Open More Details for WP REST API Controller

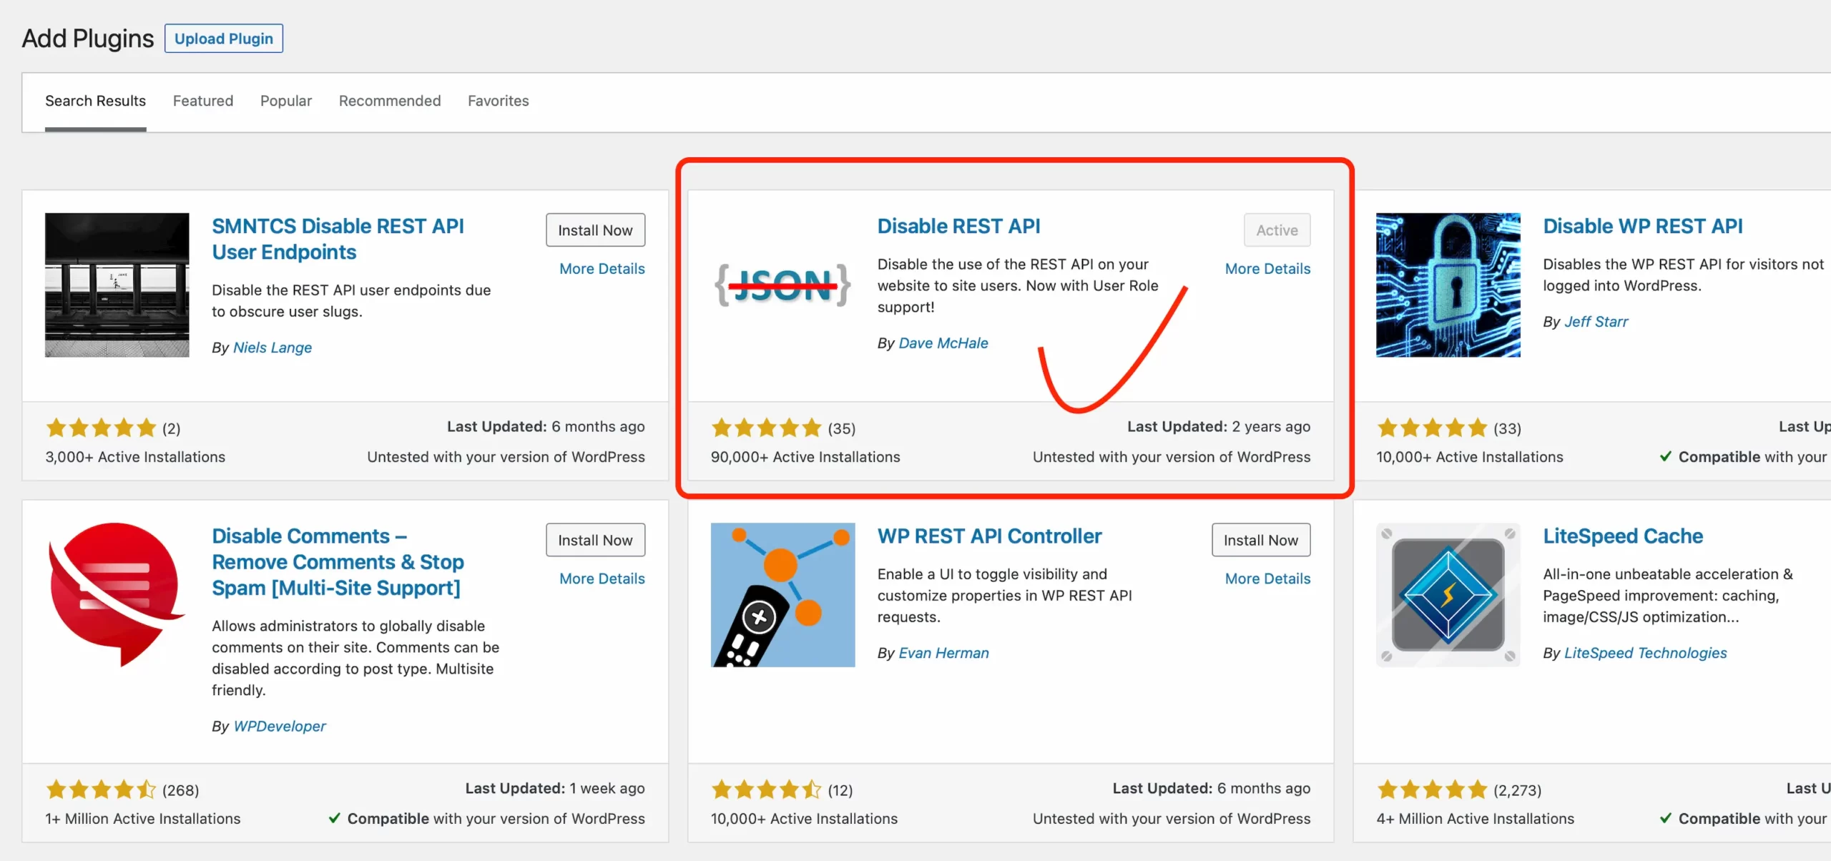[x=1268, y=579]
